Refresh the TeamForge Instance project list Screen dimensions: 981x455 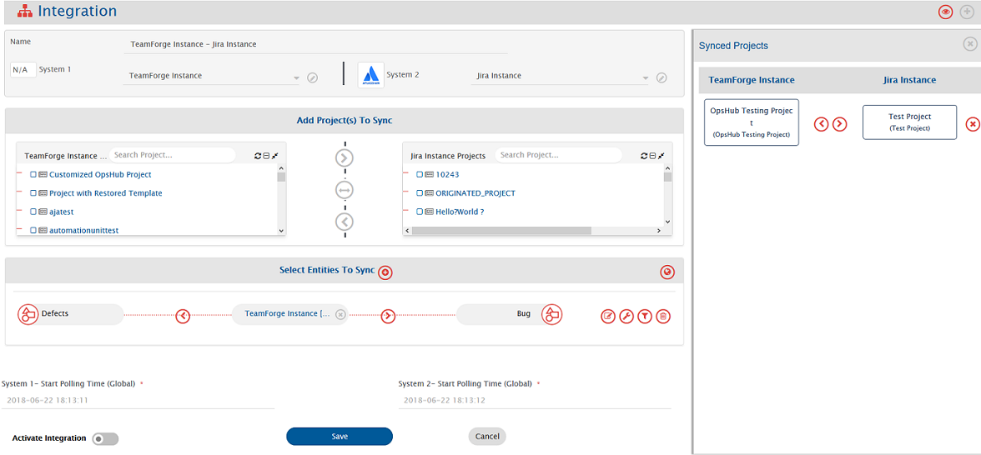pyautogui.click(x=258, y=156)
